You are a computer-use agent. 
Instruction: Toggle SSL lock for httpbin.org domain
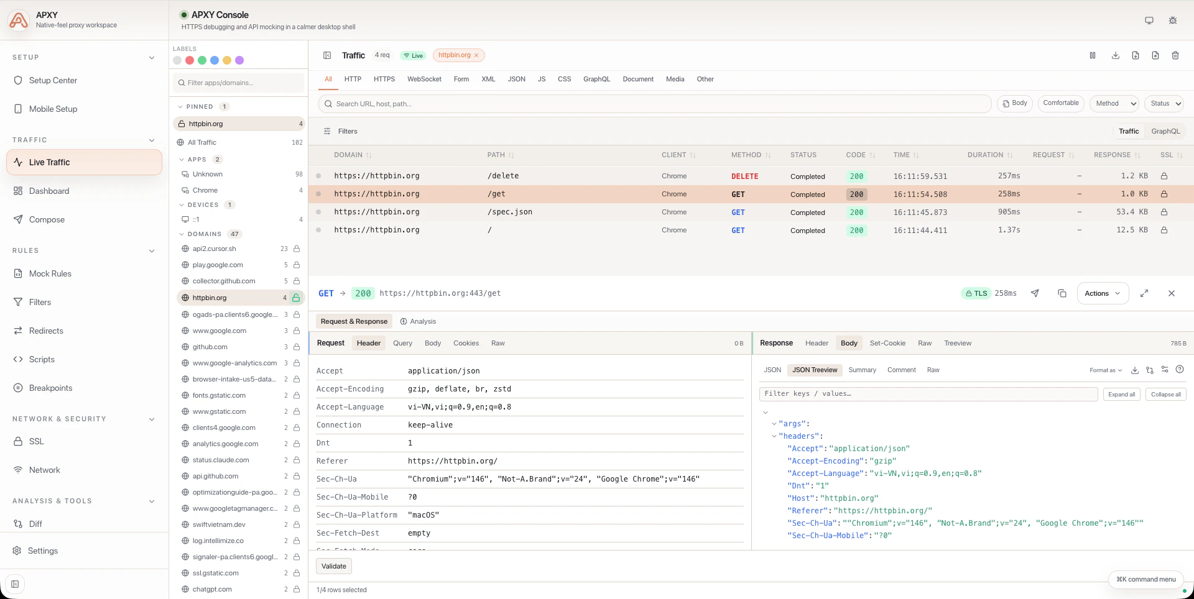point(297,298)
